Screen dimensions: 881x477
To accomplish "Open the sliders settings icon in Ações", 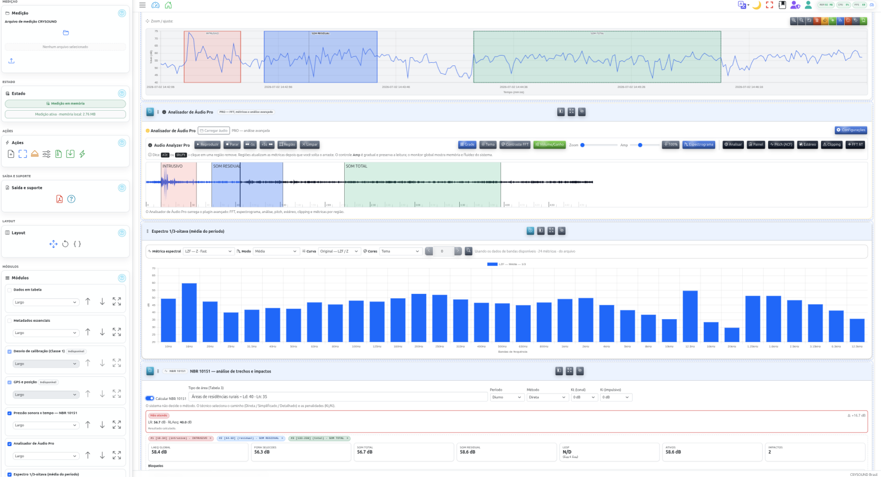I will click(46, 154).
